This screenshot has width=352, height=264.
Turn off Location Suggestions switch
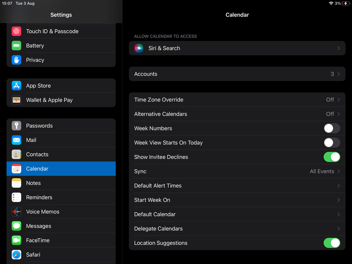[332, 243]
